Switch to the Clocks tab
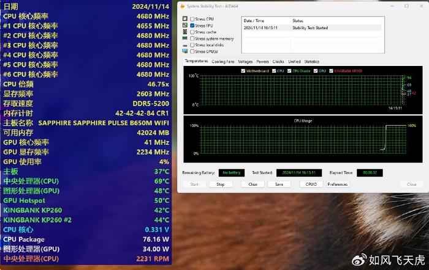 278,62
